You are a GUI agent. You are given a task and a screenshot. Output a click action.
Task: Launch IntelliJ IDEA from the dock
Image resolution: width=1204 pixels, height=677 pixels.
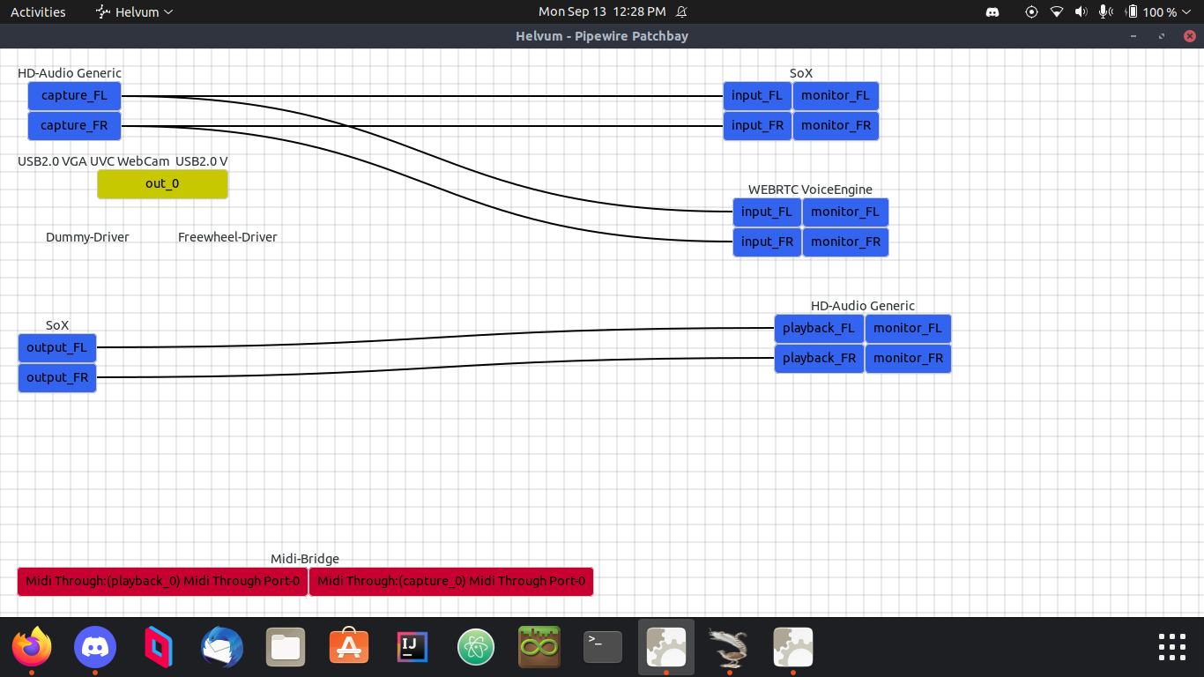click(412, 646)
